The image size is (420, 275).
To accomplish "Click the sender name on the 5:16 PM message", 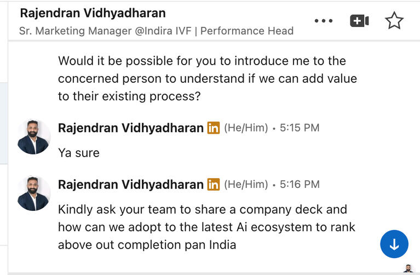I will [130, 185].
